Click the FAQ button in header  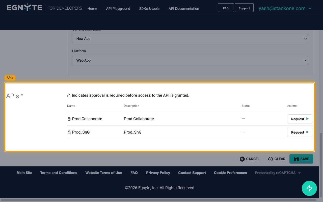click(x=226, y=8)
